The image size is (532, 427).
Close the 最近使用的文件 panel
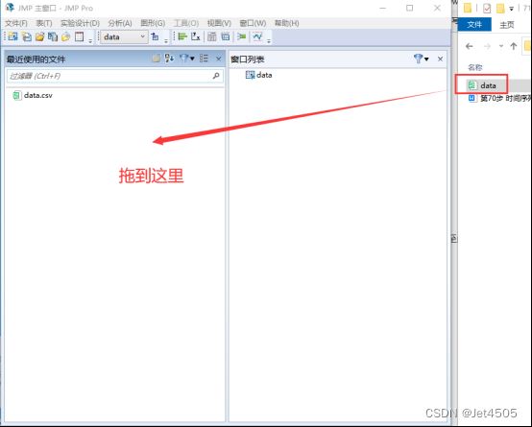219,59
